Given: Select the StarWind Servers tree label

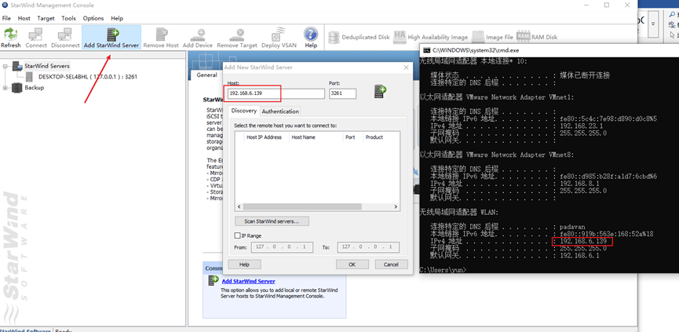Looking at the screenshot, I should (47, 66).
